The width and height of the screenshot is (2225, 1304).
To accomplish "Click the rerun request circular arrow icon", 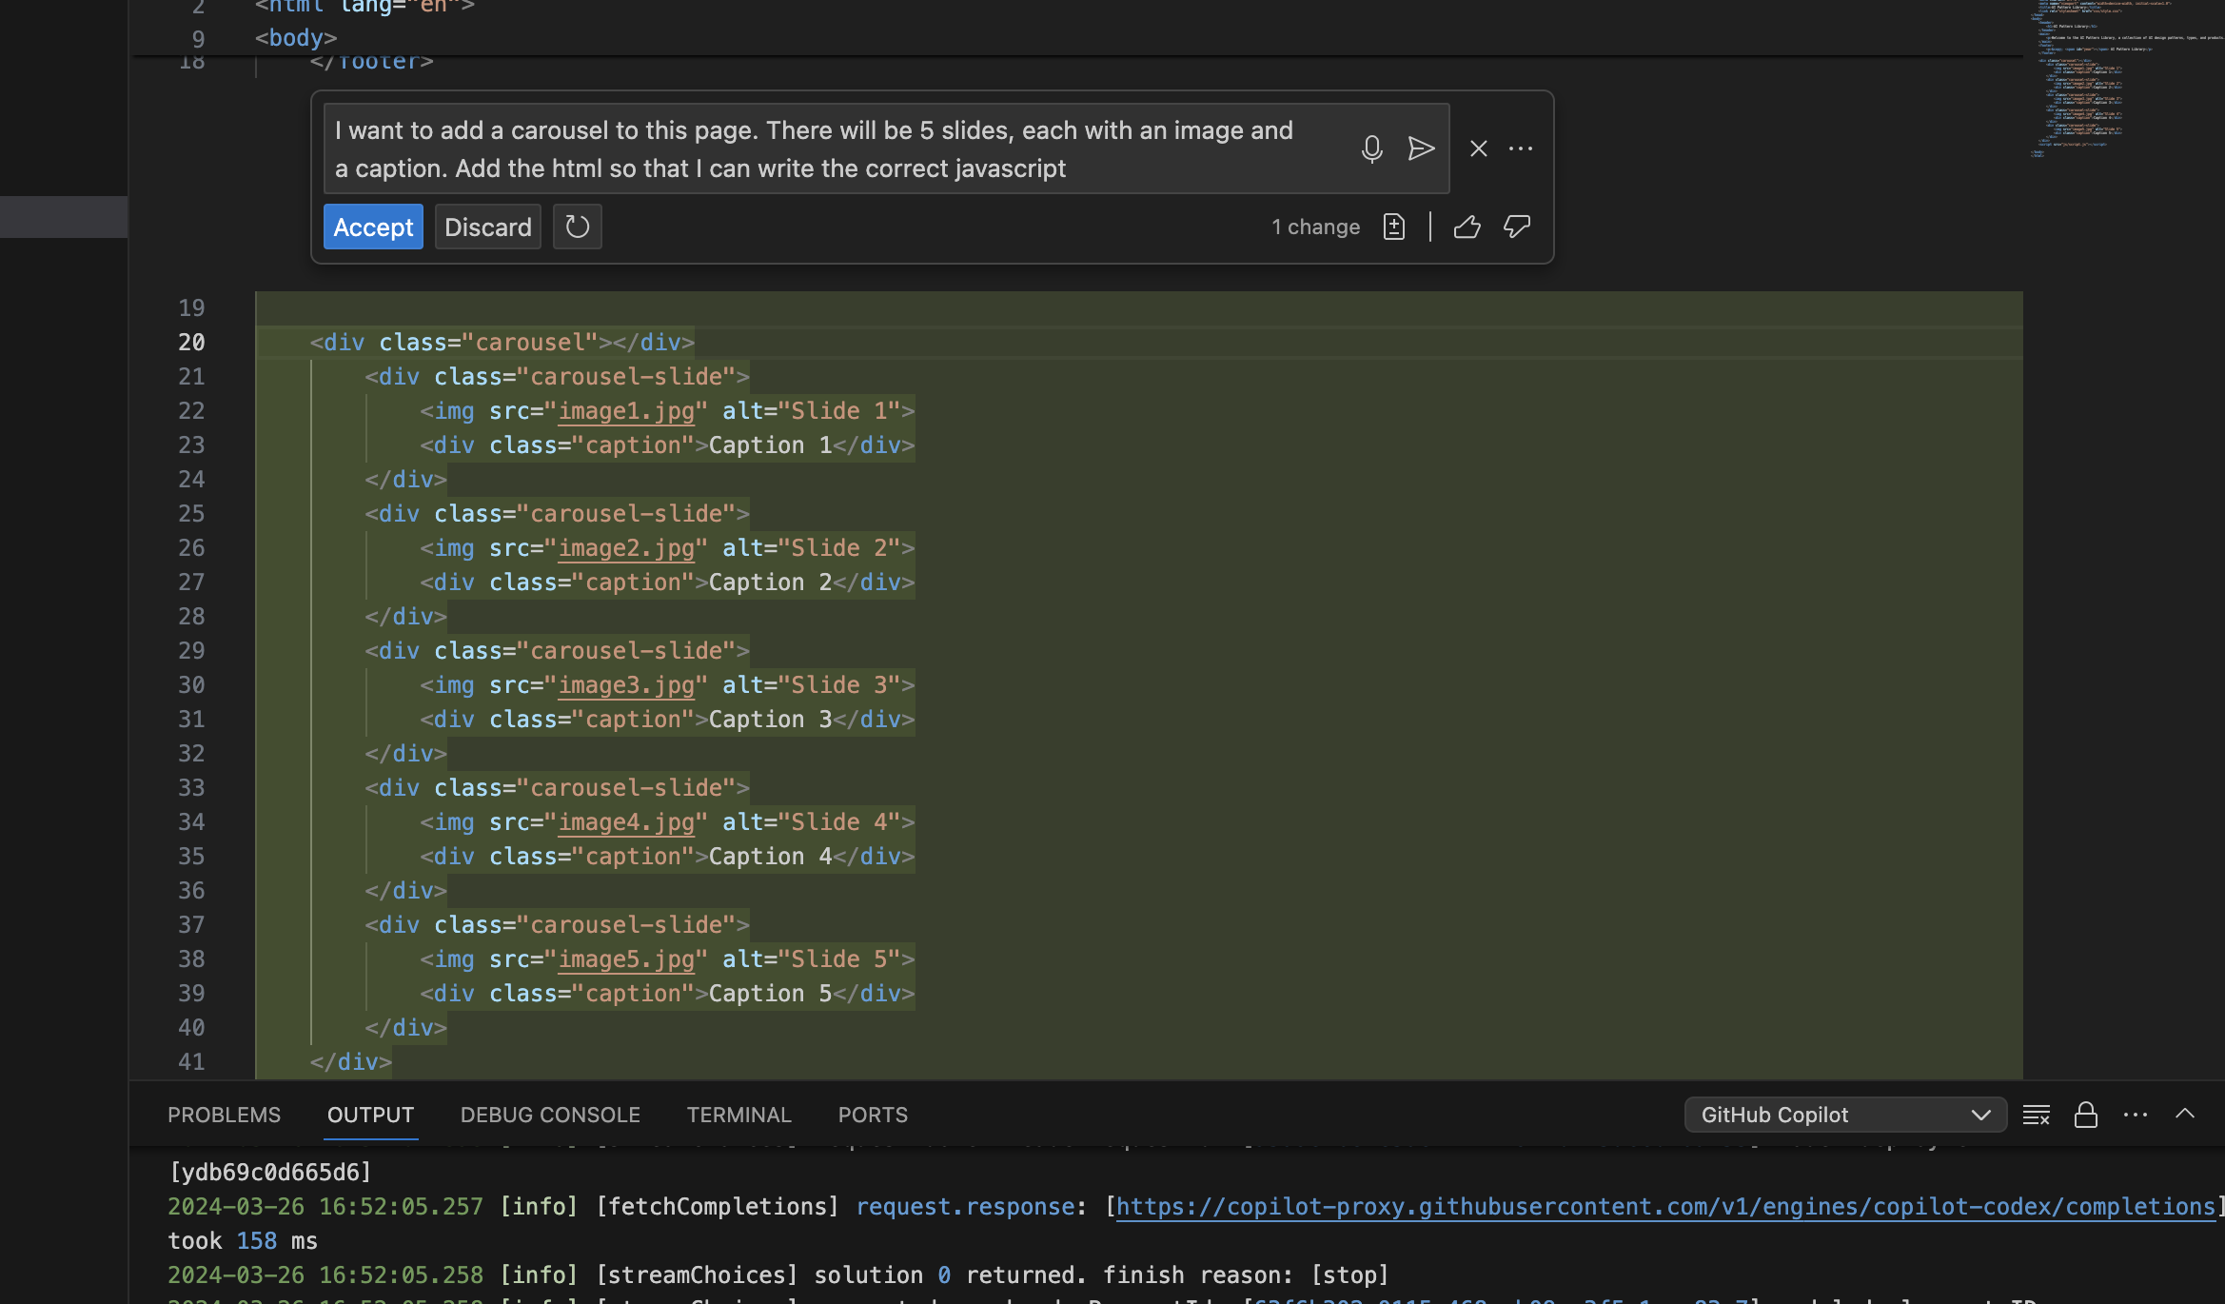I will click(577, 227).
